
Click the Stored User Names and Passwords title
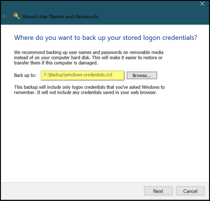(x=60, y=17)
